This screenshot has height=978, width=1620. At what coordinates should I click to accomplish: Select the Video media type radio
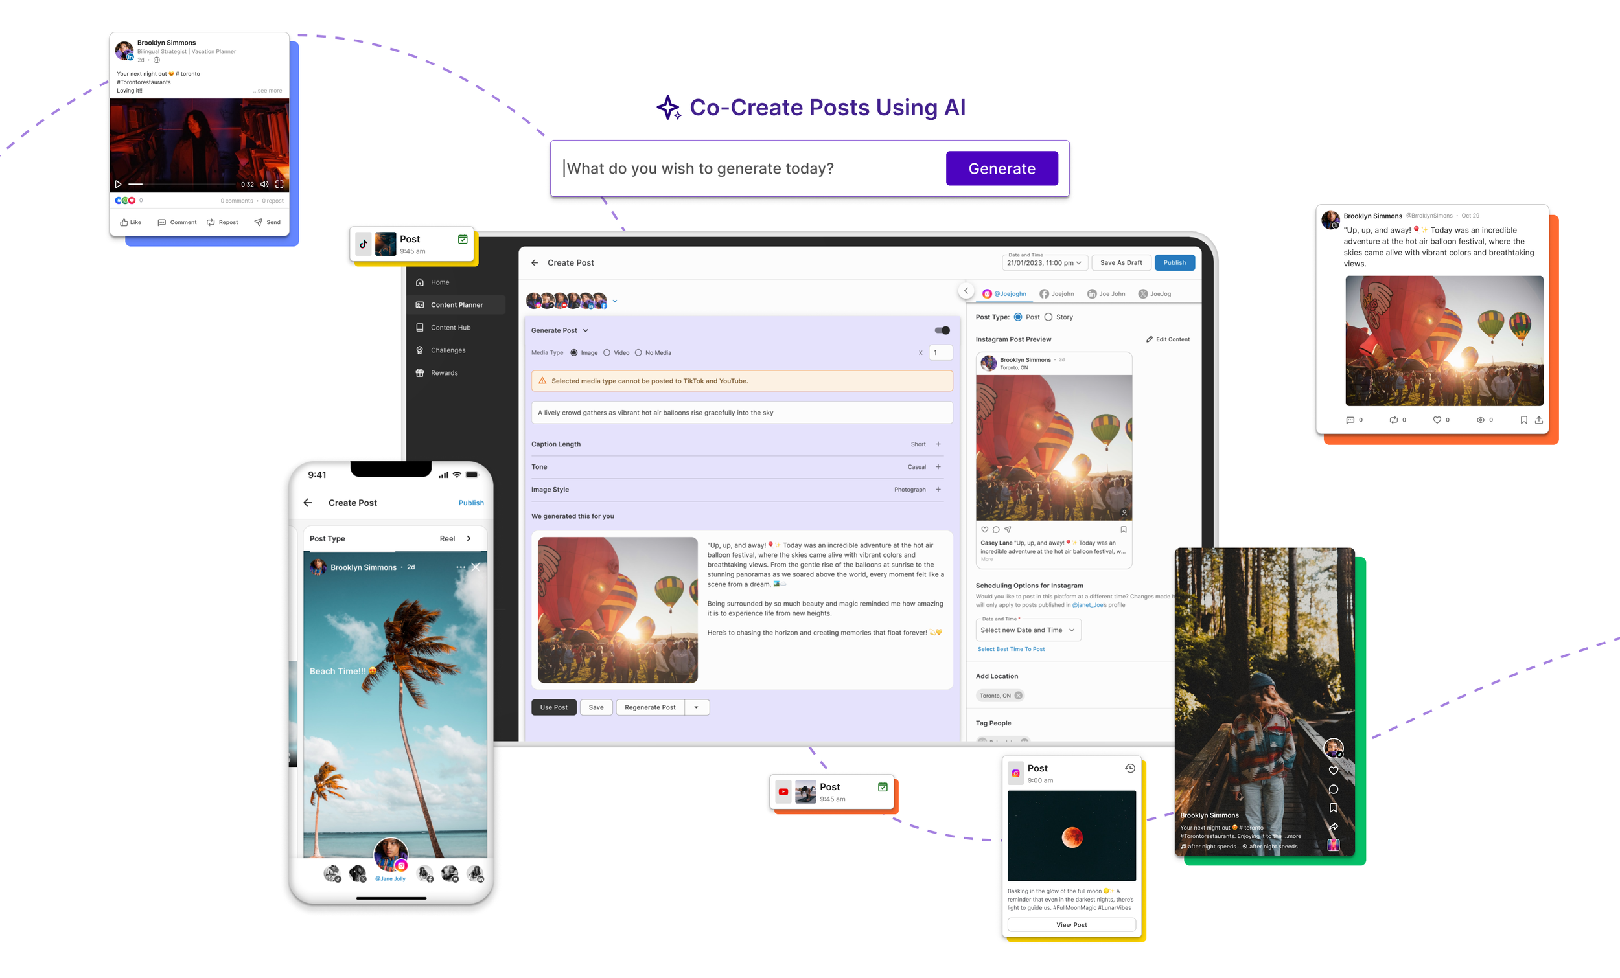tap(607, 353)
